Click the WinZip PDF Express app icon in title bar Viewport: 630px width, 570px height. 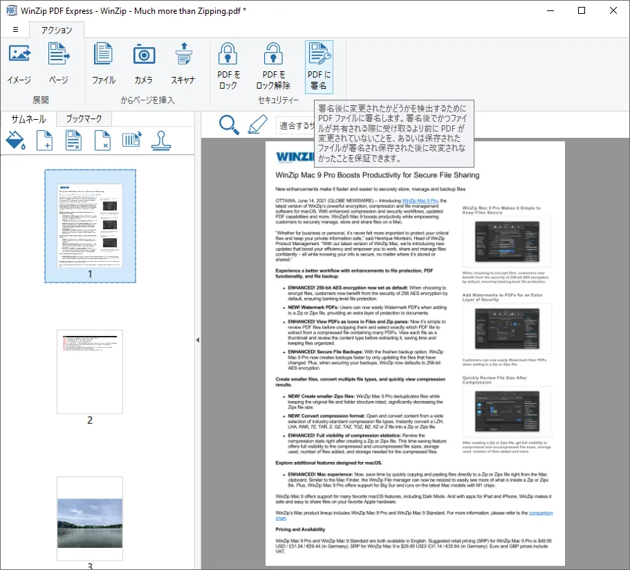12,10
